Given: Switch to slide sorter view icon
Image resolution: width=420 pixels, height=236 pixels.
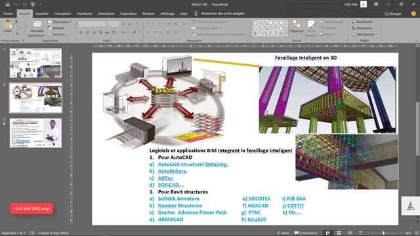Looking at the screenshot, I should pos(339,233).
